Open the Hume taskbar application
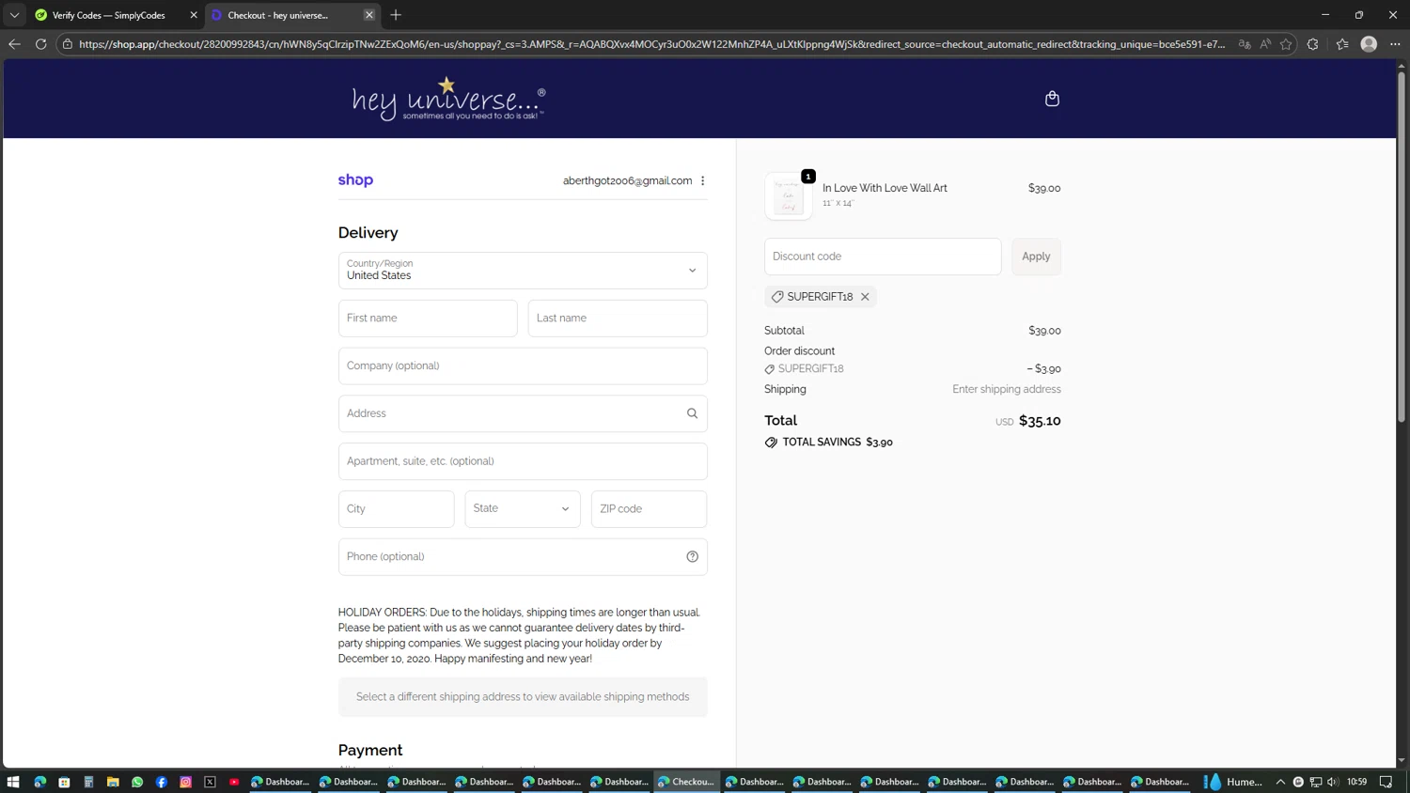Screen dimensions: 1410x793 1235,782
